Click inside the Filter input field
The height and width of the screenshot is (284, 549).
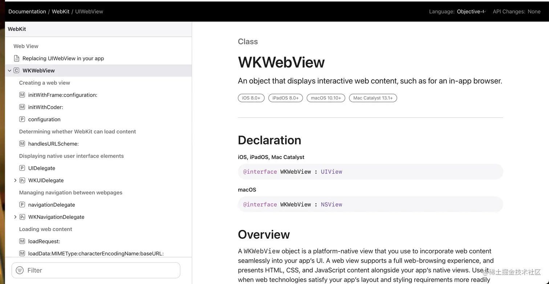(96, 270)
